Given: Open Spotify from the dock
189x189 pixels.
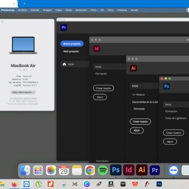Looking at the screenshot, I should [x=103, y=170].
